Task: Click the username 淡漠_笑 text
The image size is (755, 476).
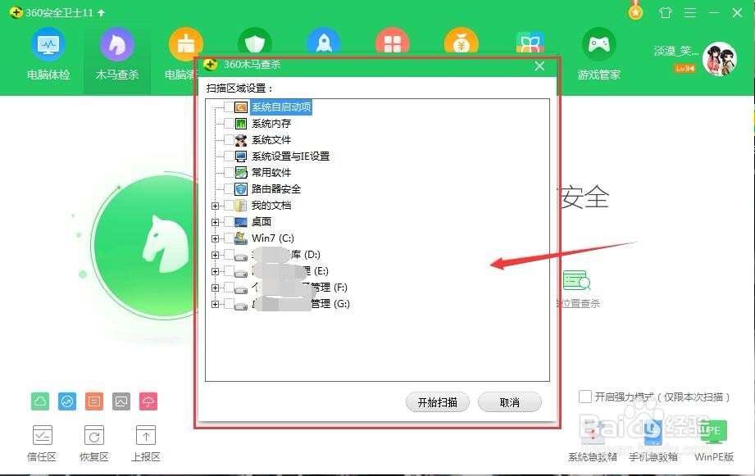Action: point(675,51)
